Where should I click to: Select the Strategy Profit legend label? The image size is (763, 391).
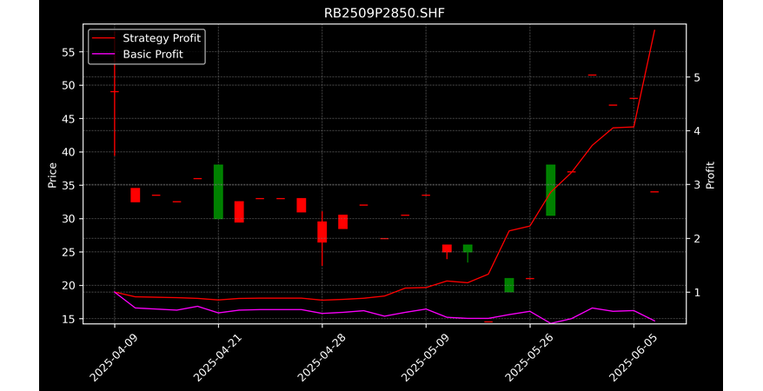click(x=162, y=38)
